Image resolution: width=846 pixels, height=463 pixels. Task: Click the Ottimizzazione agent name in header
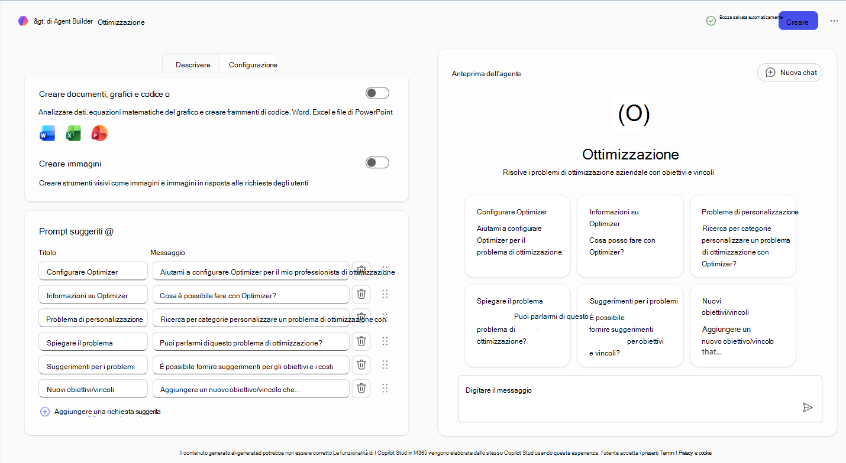tap(121, 22)
